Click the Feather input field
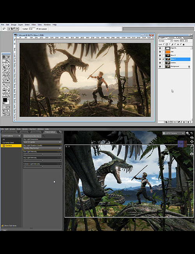Screen dimensions: 195x254 click(x=32, y=29)
